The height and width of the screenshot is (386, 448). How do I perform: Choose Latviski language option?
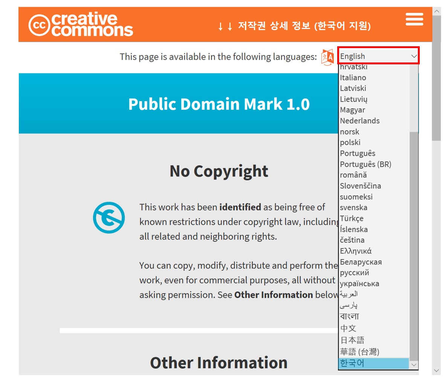click(x=374, y=88)
